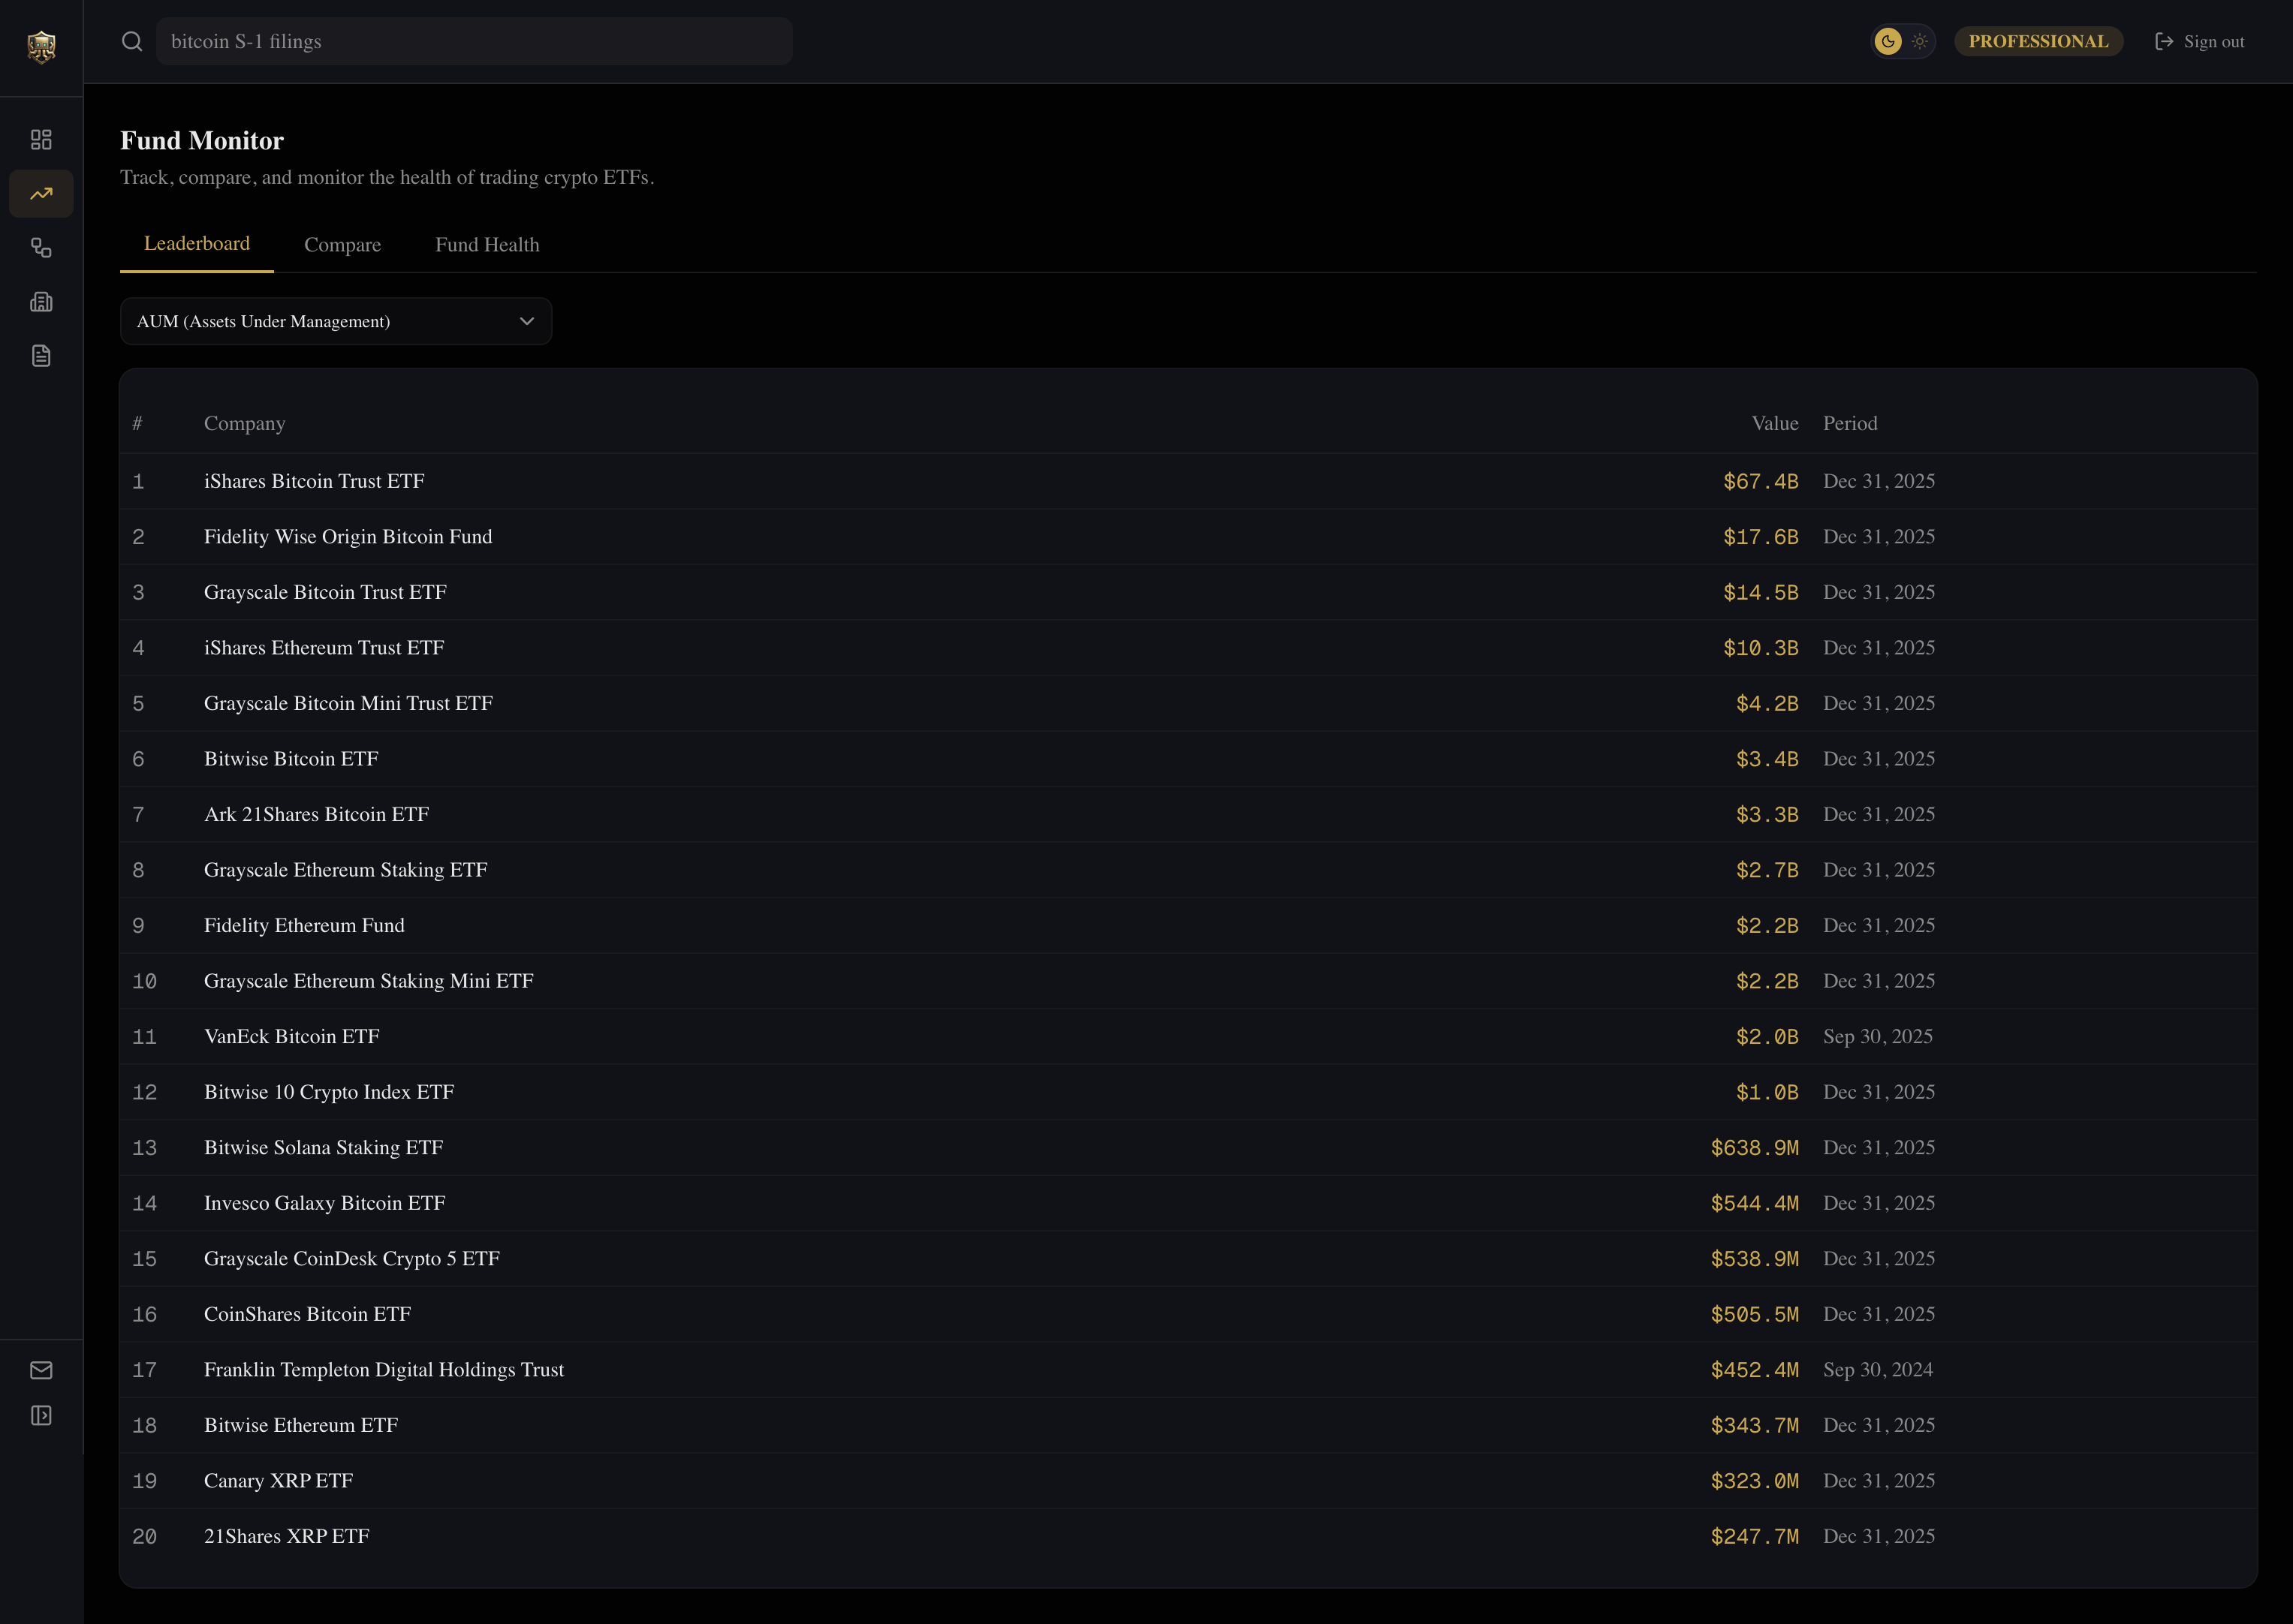Screen dimensions: 2293x1624
Task: Select Franklin Templeton Digital Holdings Trust
Action: click(384, 1369)
